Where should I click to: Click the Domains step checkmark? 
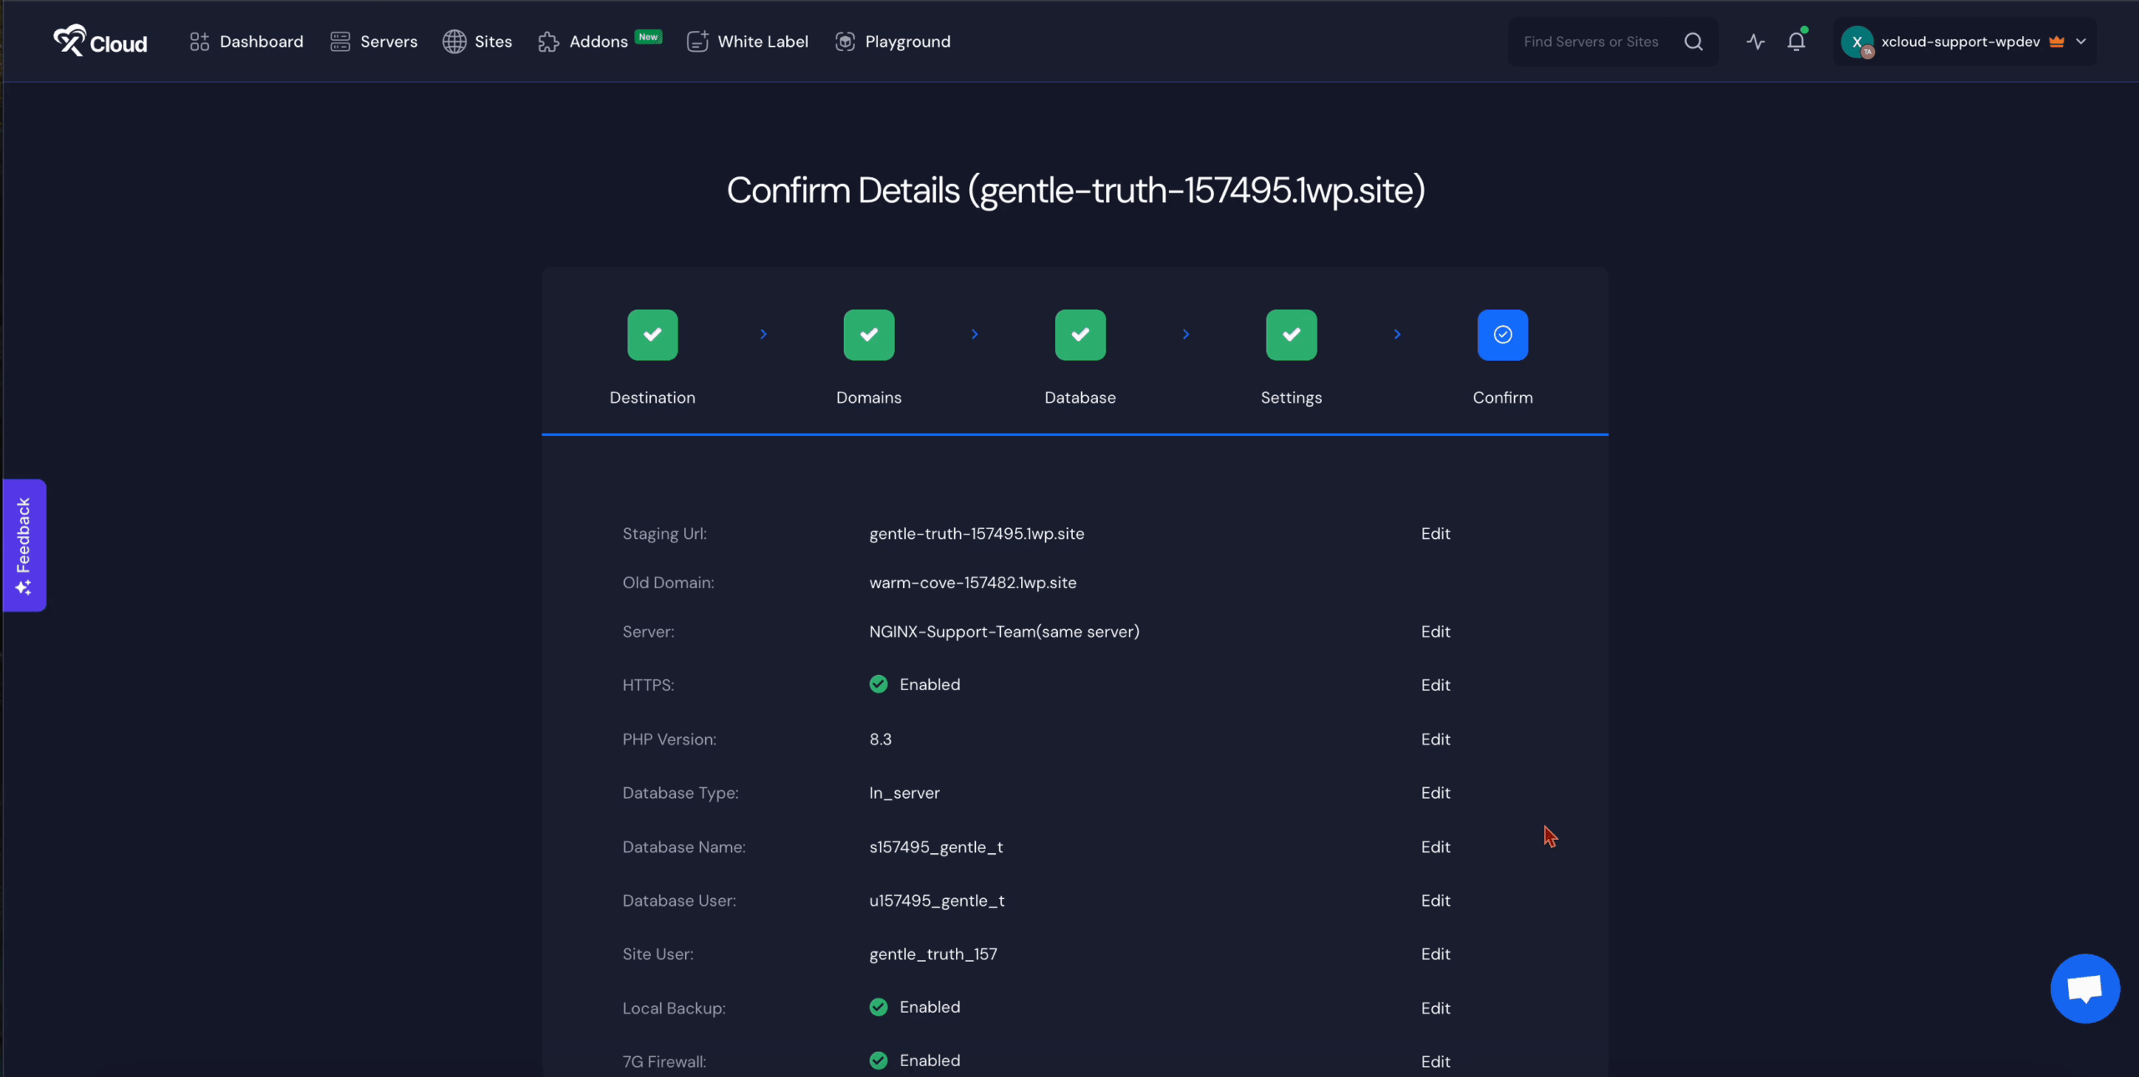(x=868, y=335)
